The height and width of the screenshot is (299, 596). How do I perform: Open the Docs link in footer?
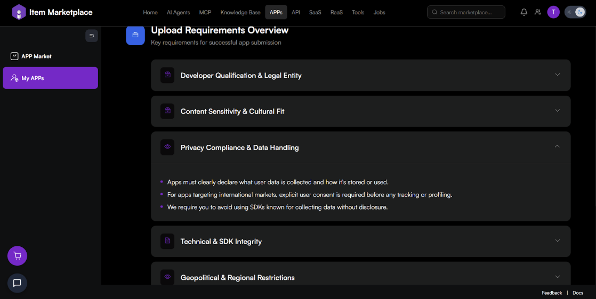coord(578,293)
